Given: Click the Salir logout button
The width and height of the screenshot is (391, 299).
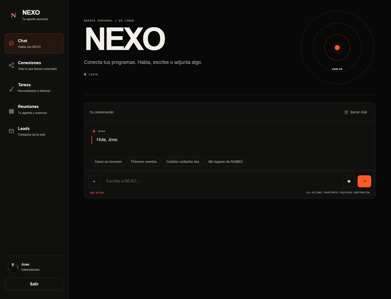Looking at the screenshot, I should point(34,284).
